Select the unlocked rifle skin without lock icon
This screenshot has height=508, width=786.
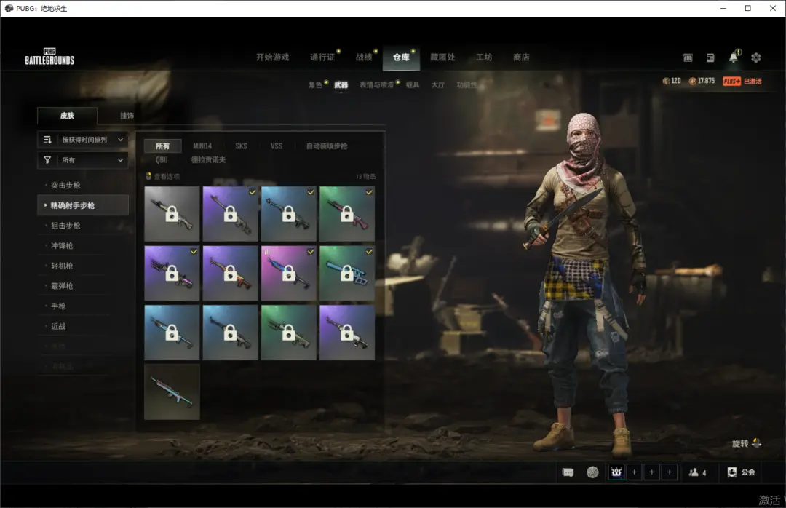(x=172, y=392)
